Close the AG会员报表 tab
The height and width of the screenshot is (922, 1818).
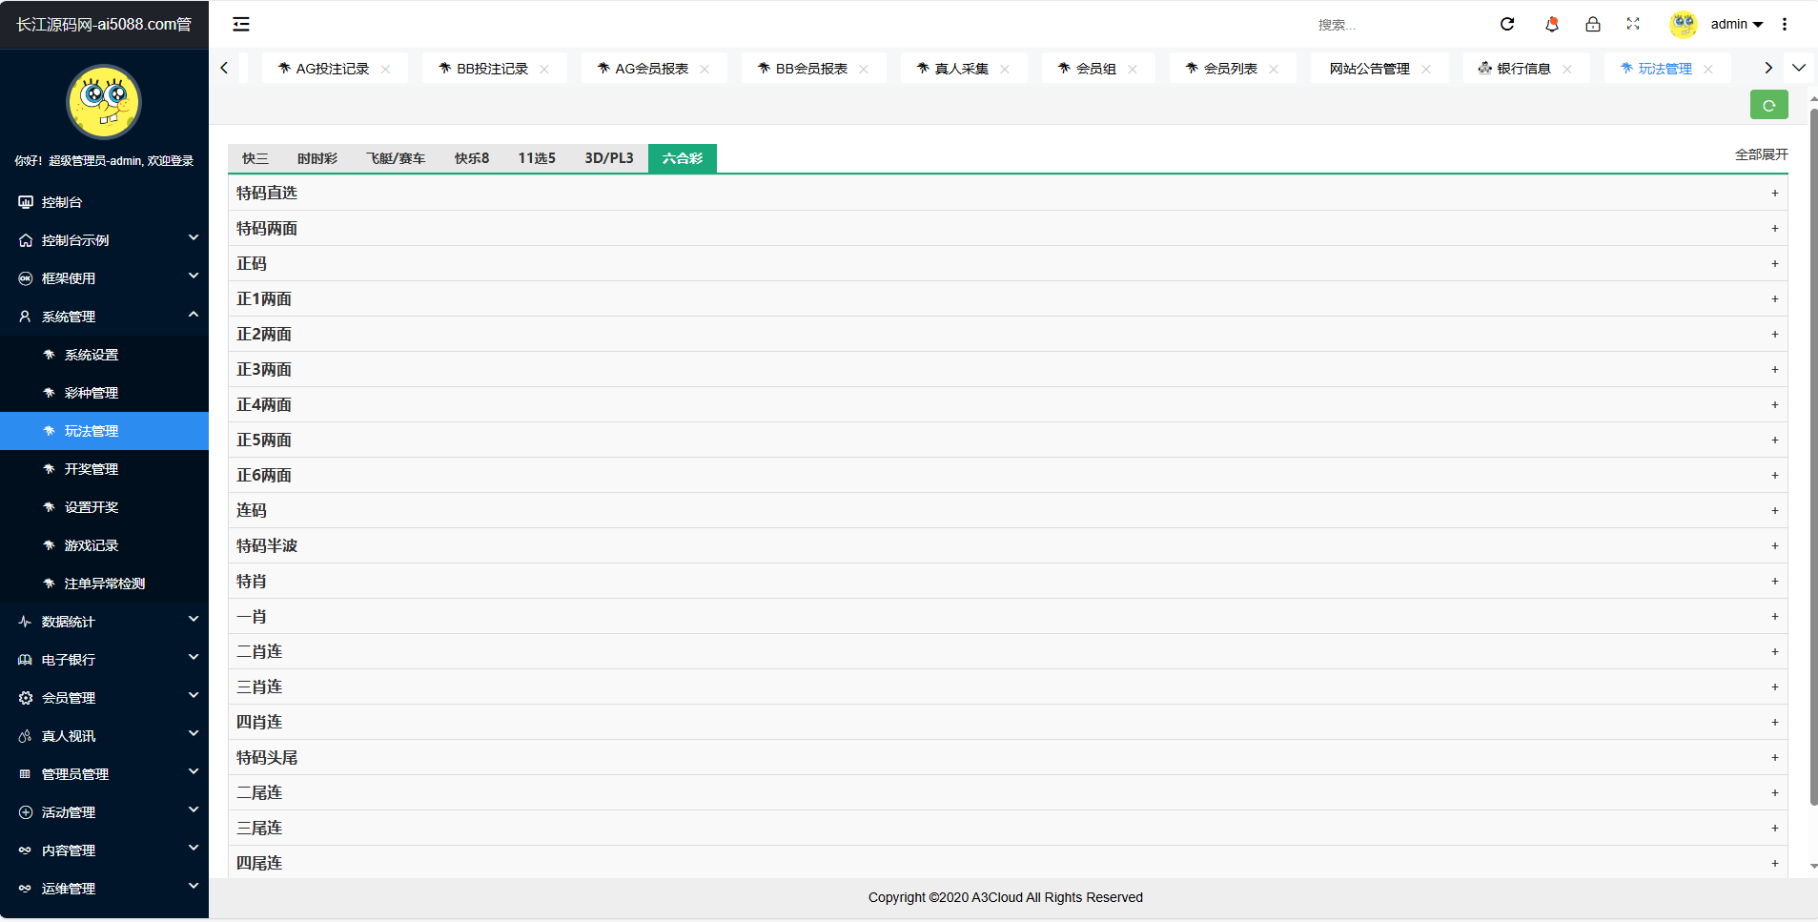click(705, 69)
